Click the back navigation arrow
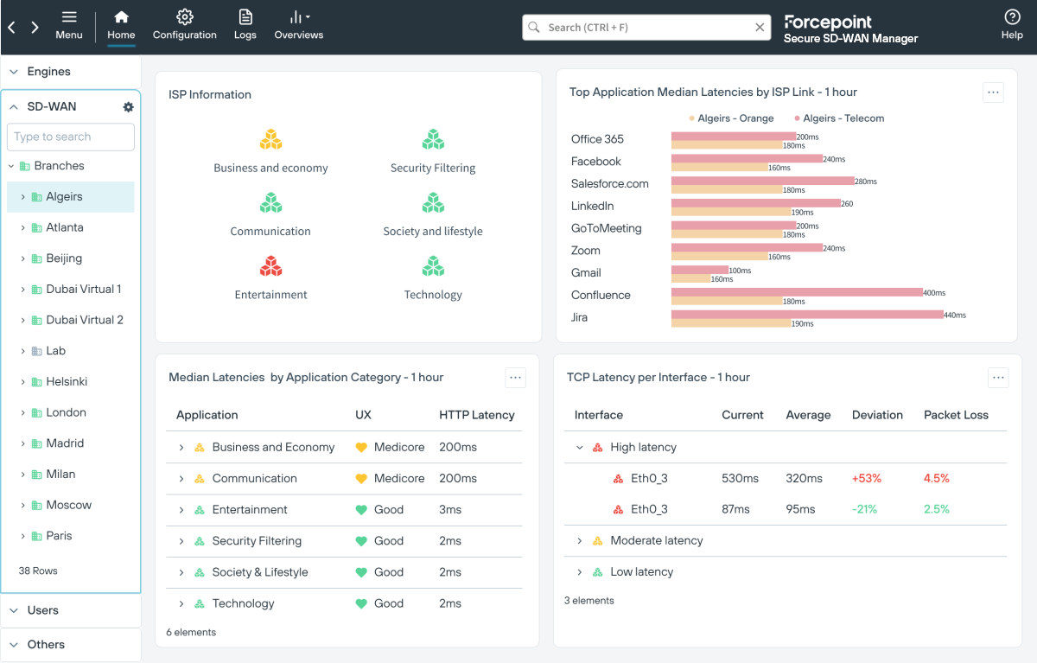Screen dimensions: 1037x663 tap(12, 28)
